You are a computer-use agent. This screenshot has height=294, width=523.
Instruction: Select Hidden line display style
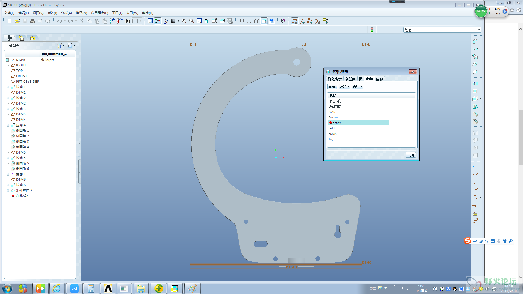(x=249, y=21)
